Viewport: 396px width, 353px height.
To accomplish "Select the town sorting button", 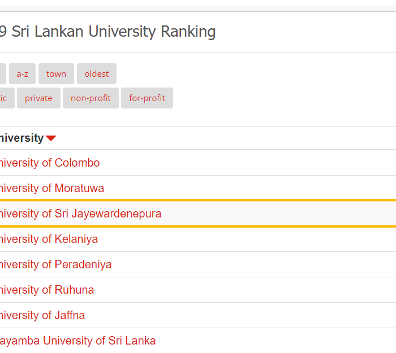I will click(x=56, y=74).
